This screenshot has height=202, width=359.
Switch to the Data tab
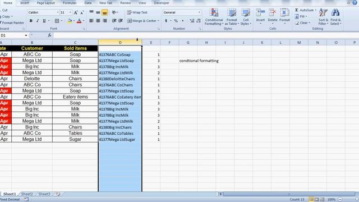point(88,3)
